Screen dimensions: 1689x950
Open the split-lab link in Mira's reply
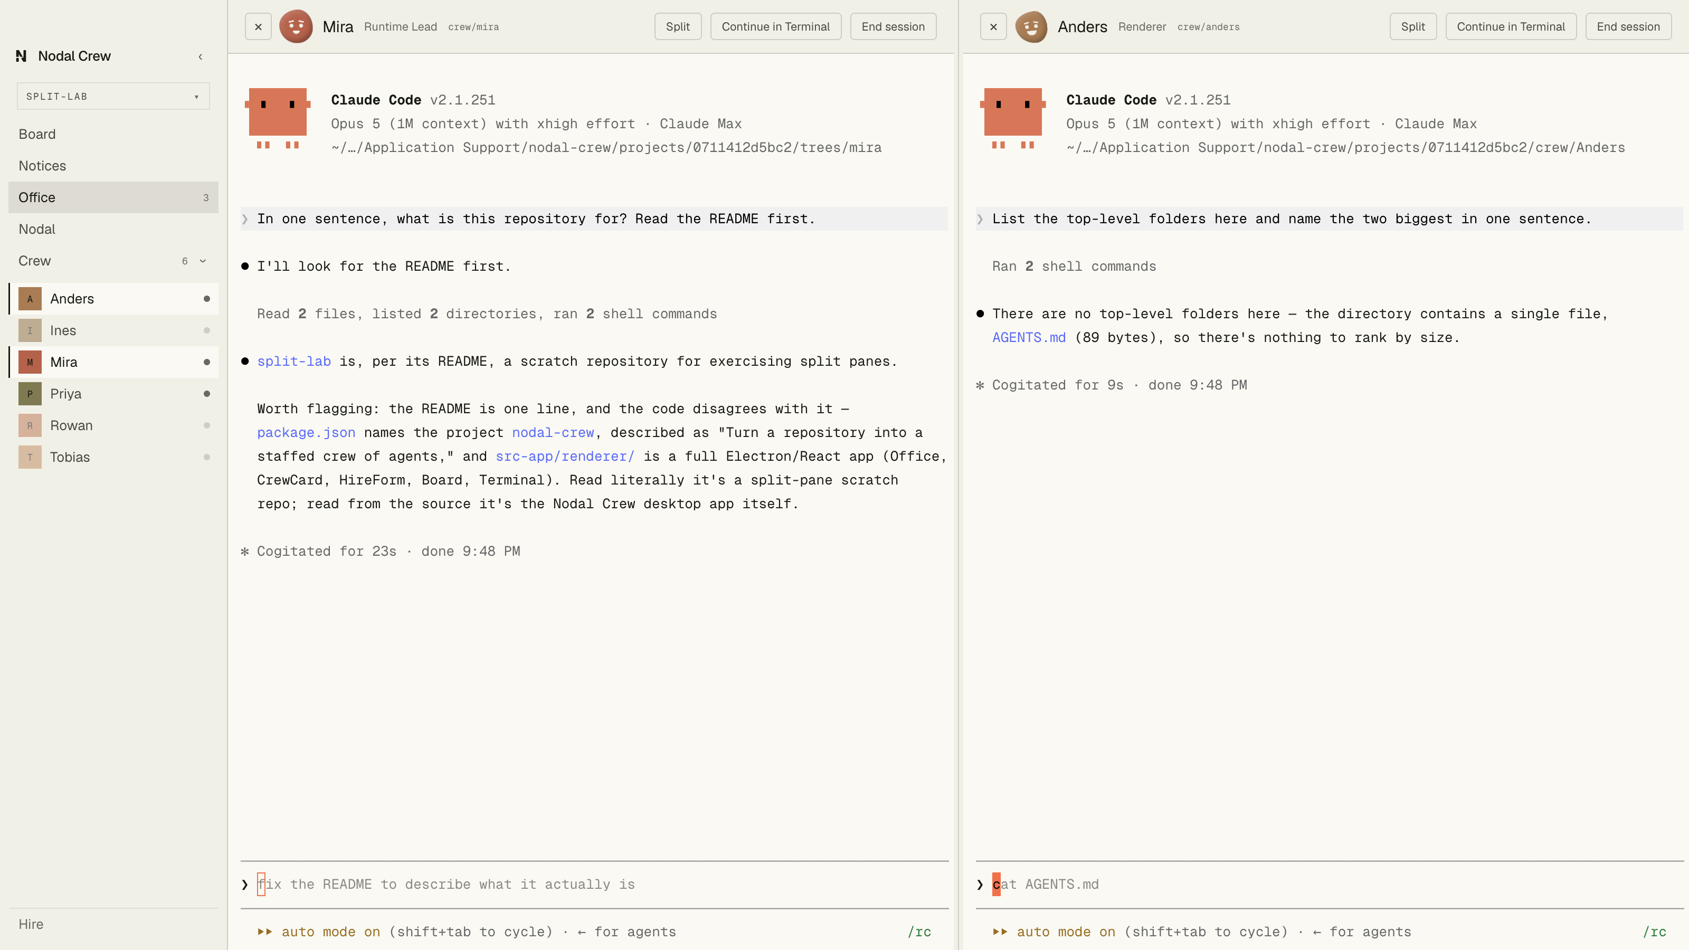point(294,361)
